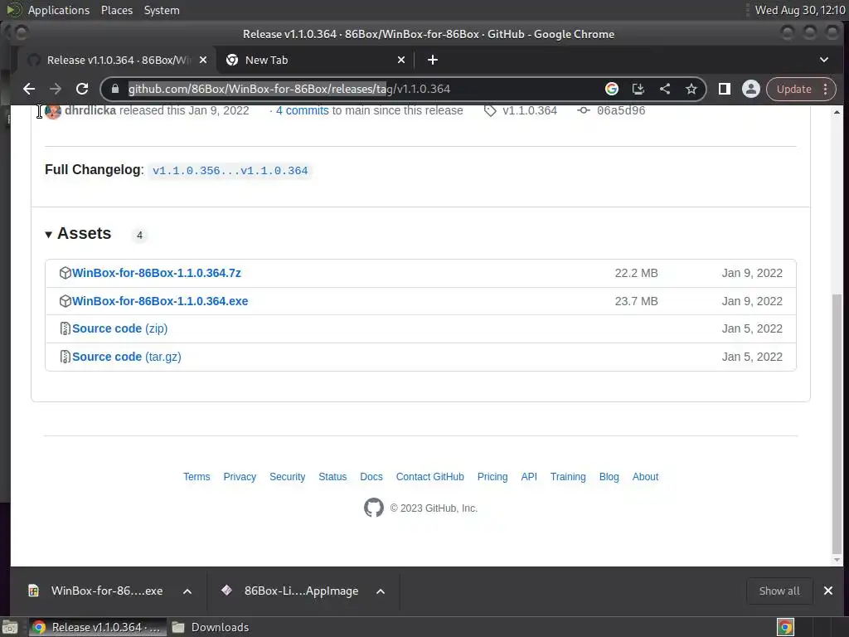Click the v1.1.0.364 tag icon

click(490, 111)
